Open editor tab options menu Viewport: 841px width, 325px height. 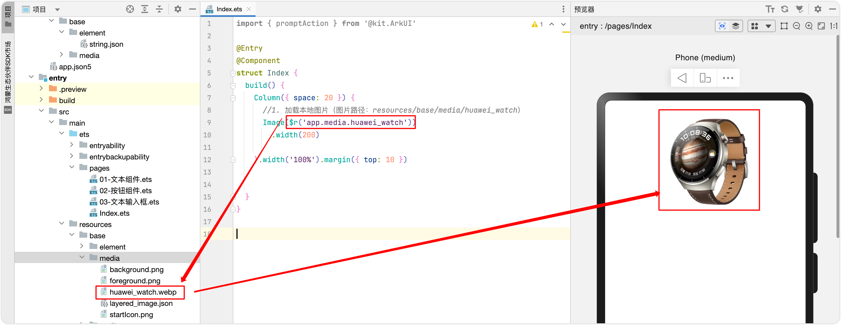pyautogui.click(x=563, y=9)
